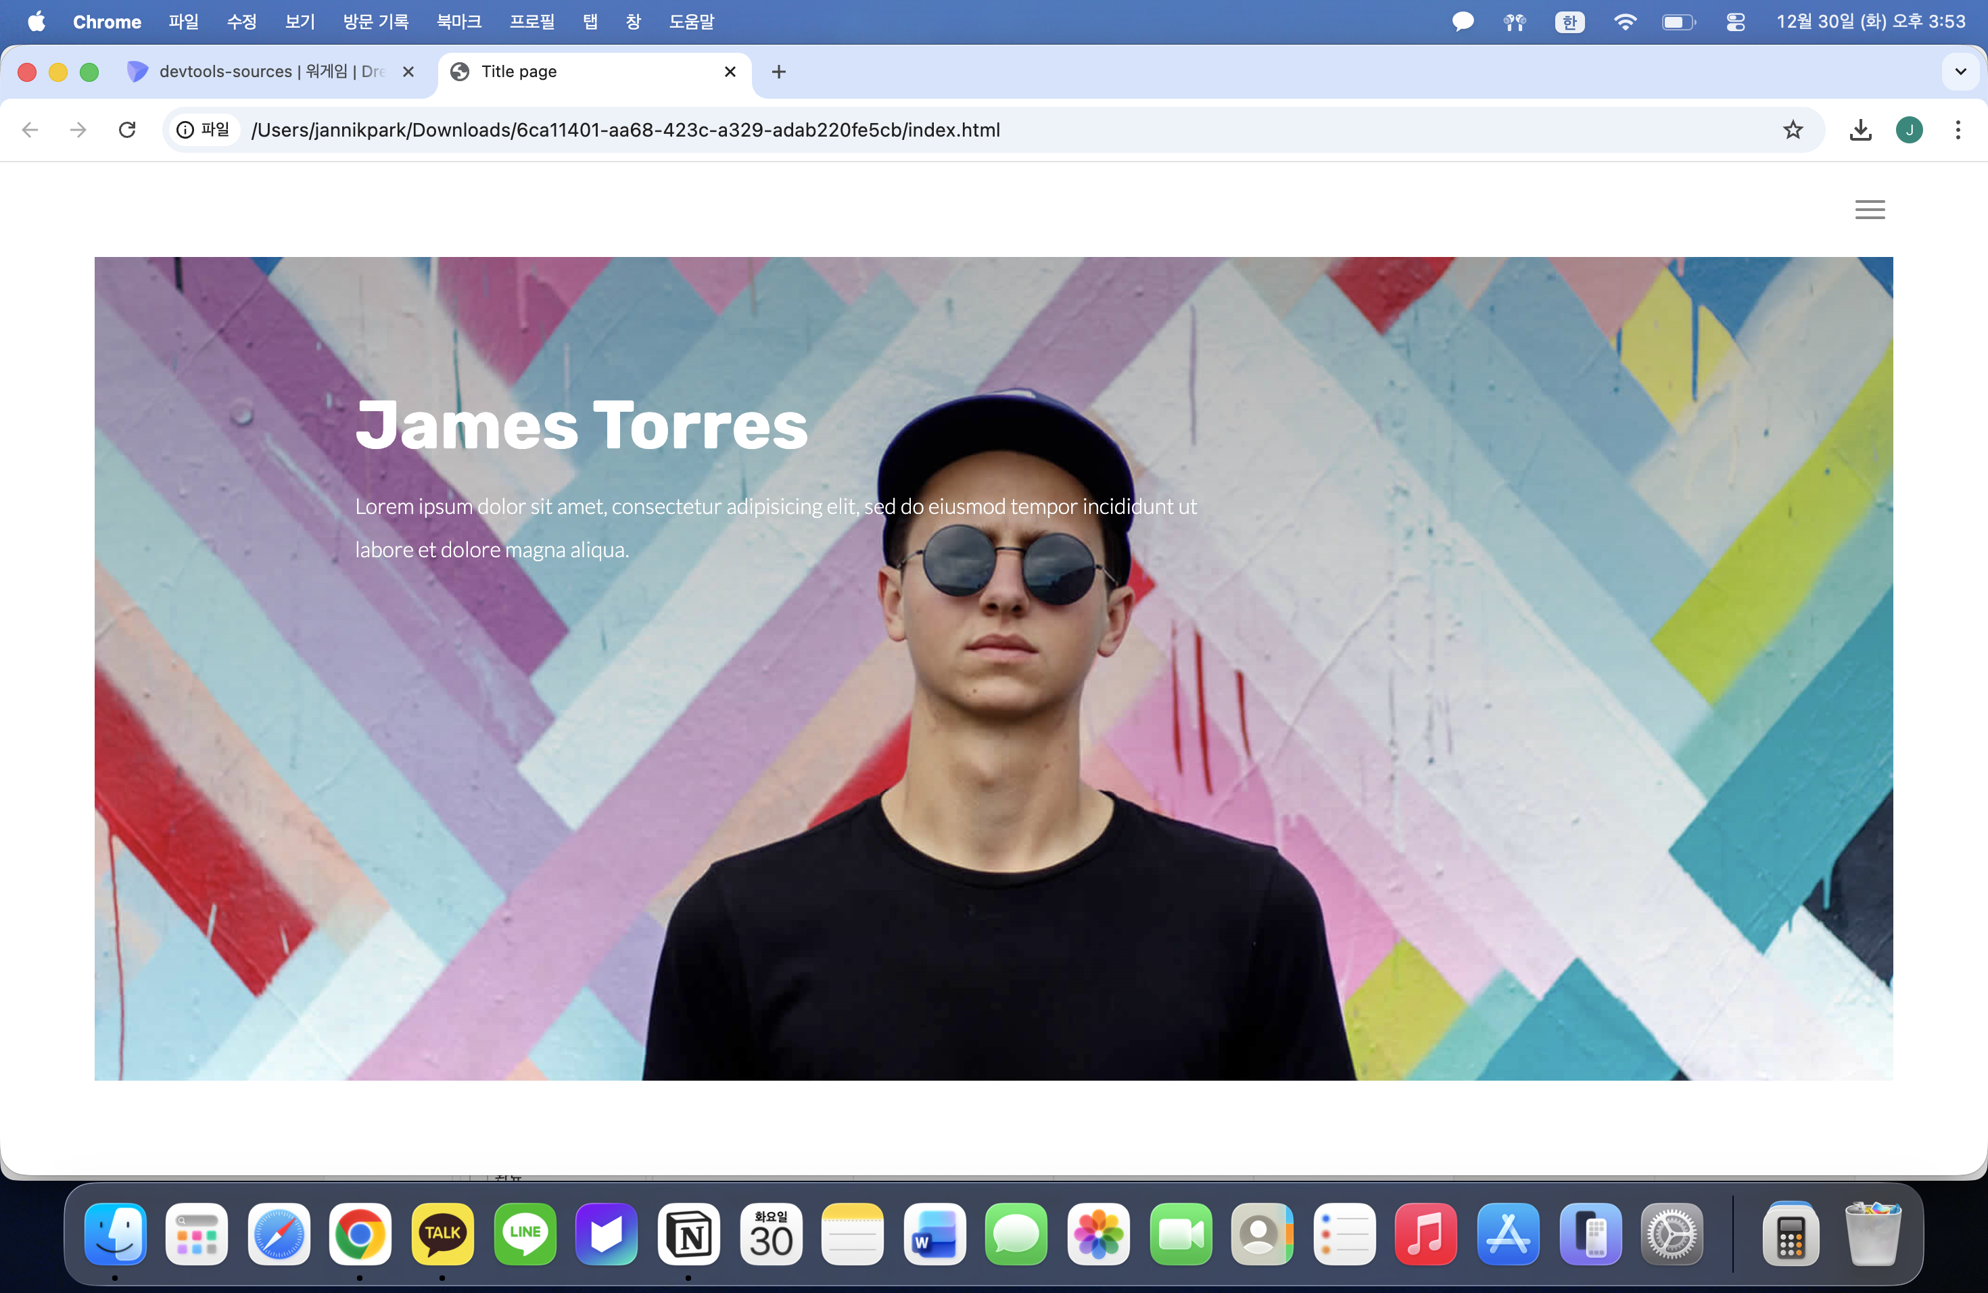The height and width of the screenshot is (1293, 1988).
Task: Open Chrome three-dot menu
Action: [1957, 131]
